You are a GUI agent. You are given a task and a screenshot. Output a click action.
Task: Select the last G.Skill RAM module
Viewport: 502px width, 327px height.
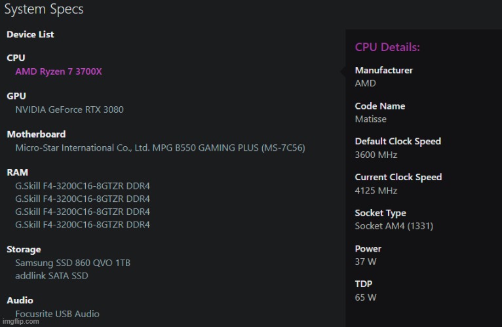point(83,225)
